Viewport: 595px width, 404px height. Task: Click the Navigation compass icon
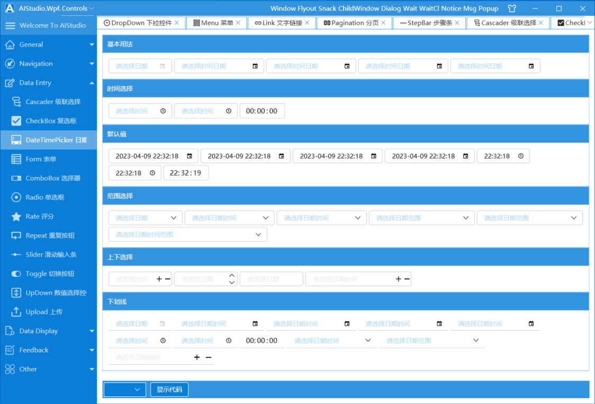10,64
